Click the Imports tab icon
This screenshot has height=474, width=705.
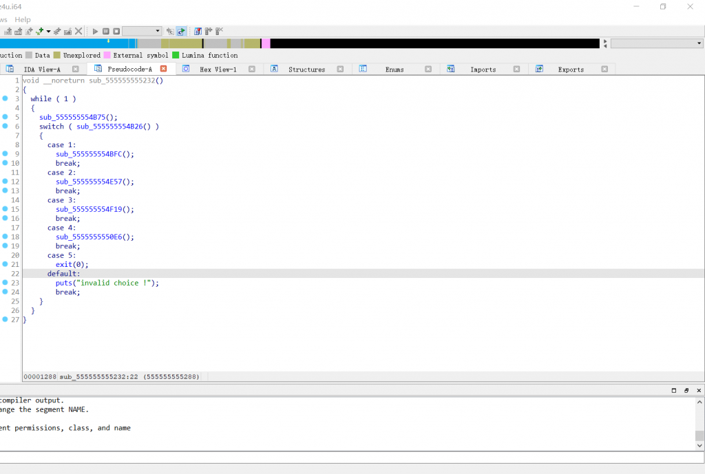pyautogui.click(x=450, y=69)
